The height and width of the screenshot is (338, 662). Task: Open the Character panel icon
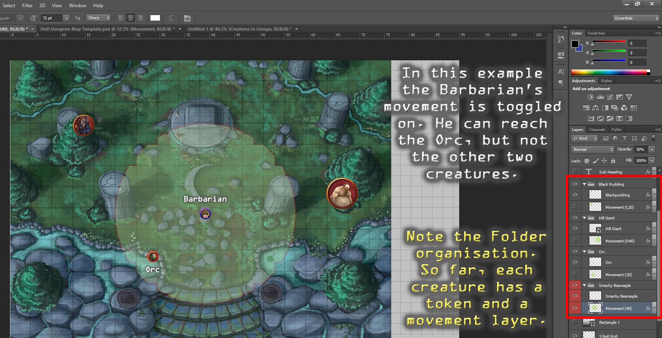coord(561,71)
